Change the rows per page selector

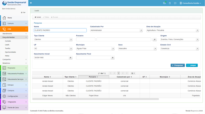(x=133, y=73)
